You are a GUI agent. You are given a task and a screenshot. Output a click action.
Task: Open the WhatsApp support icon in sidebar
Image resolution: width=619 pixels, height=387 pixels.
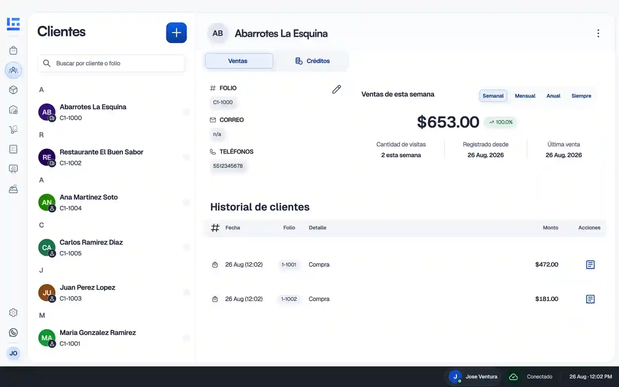tap(13, 333)
